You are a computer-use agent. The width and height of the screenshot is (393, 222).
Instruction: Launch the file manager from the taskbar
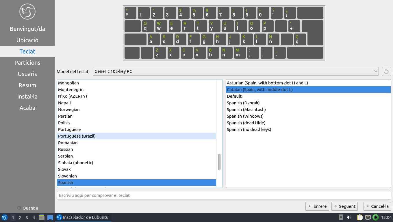click(42, 217)
